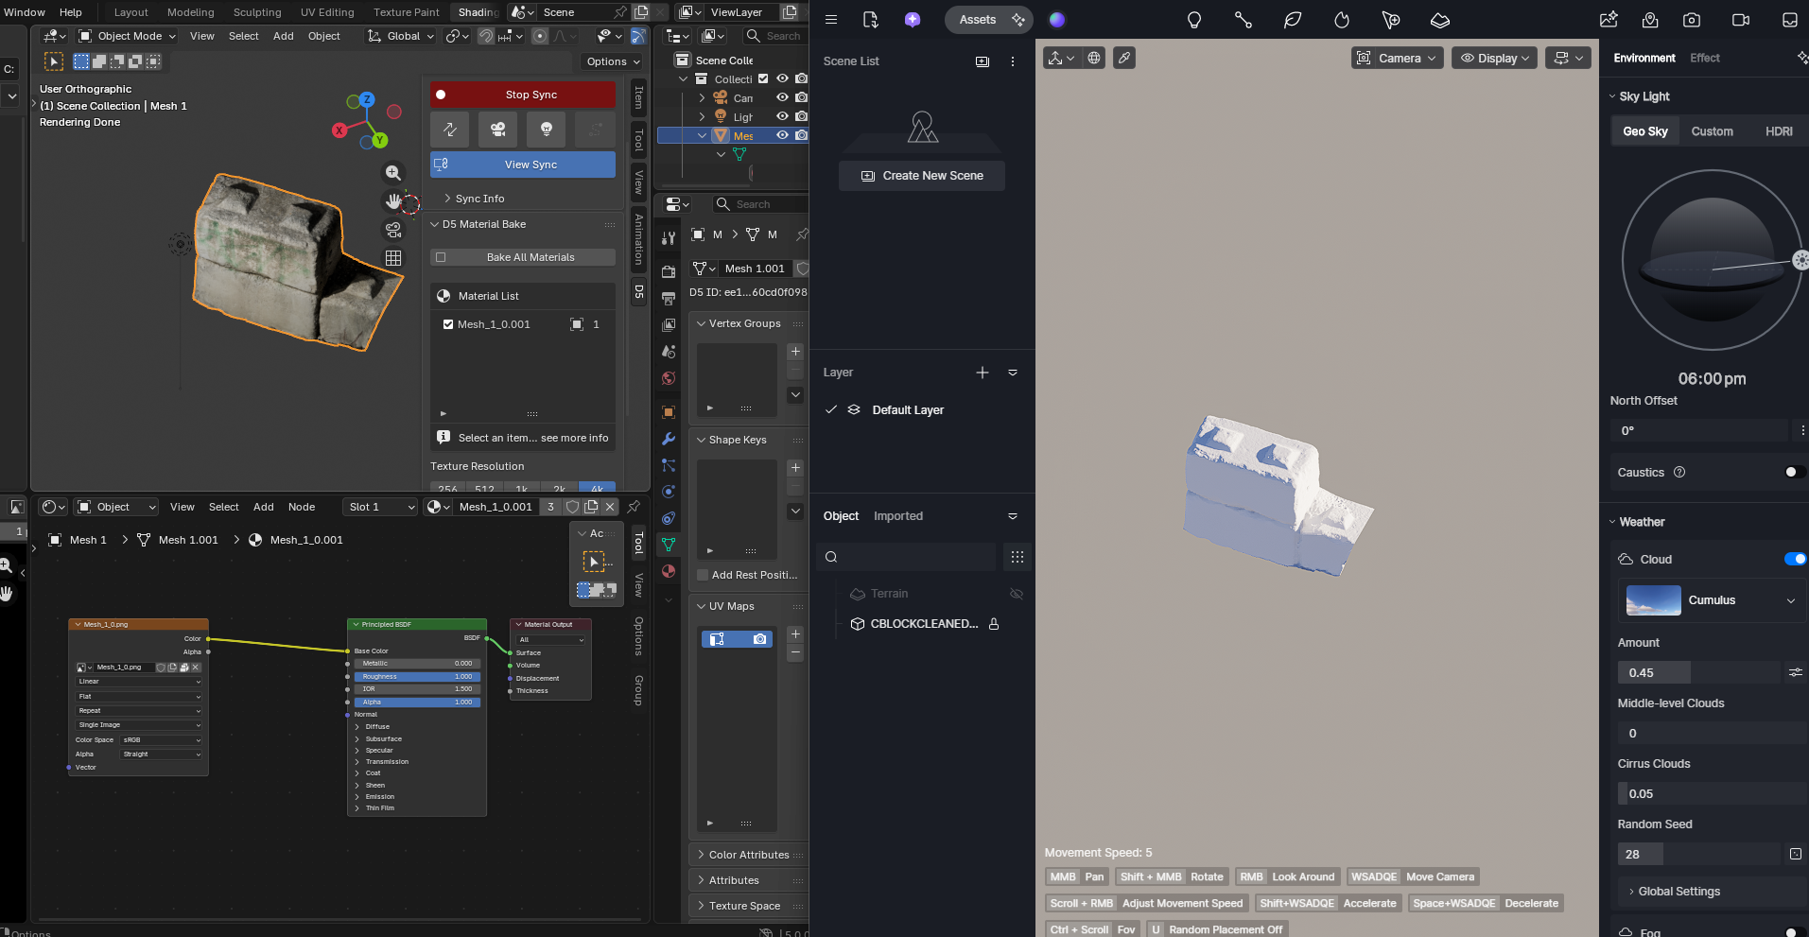Image resolution: width=1809 pixels, height=937 pixels.
Task: Add a new layer with plus icon
Action: 983,373
